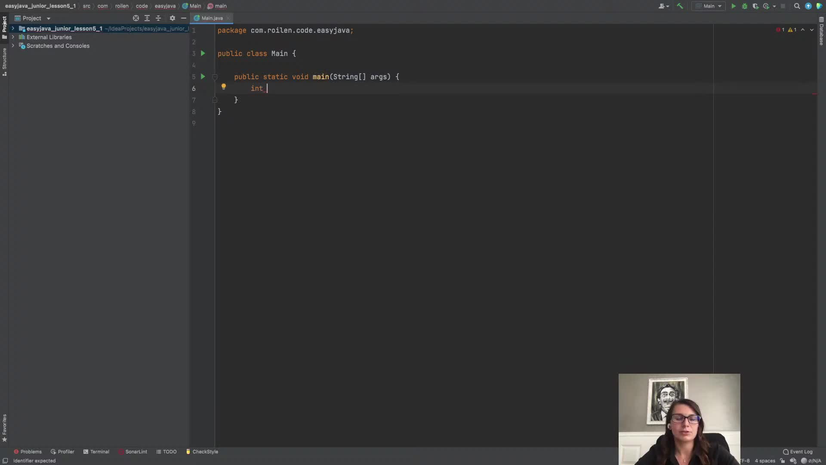Open Project panel gear options

pyautogui.click(x=173, y=18)
